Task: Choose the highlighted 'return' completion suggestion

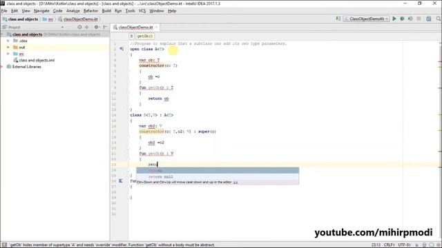Action: [x=218, y=170]
